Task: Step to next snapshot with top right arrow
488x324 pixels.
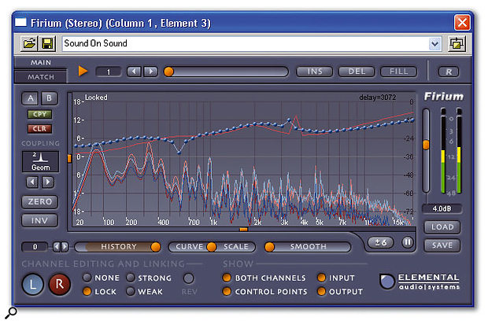Action: [150, 72]
